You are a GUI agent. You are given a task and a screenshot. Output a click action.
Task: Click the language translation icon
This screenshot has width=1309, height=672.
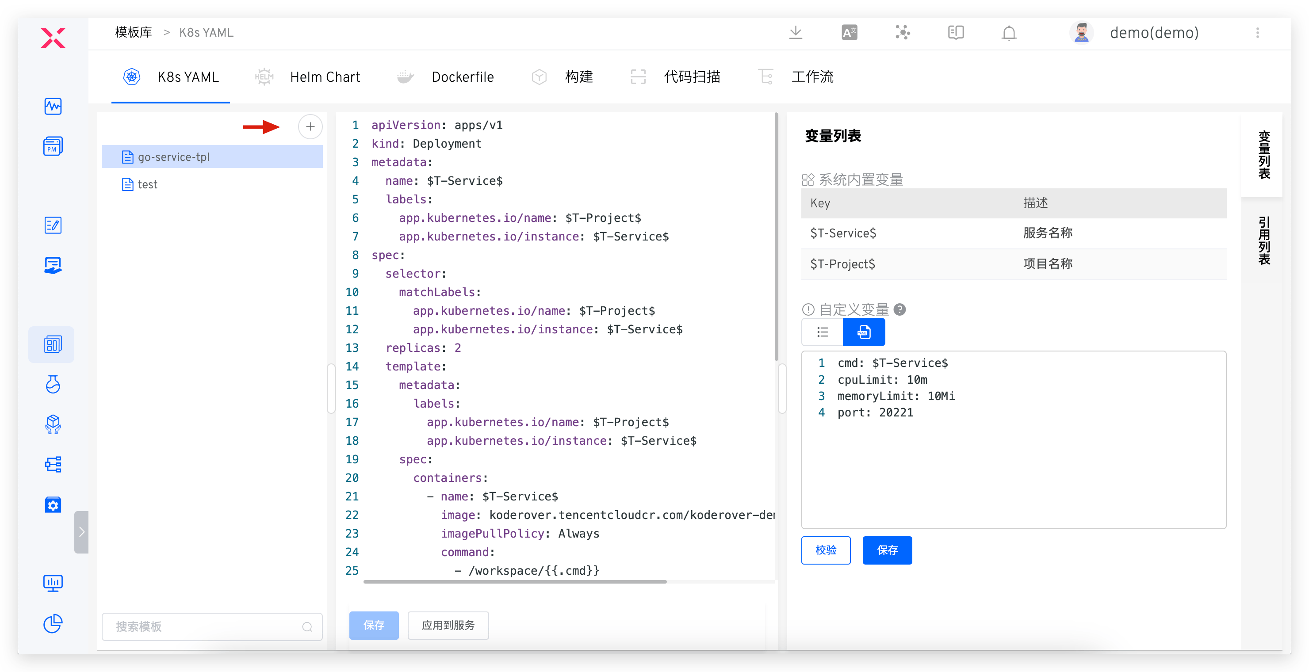tap(849, 33)
